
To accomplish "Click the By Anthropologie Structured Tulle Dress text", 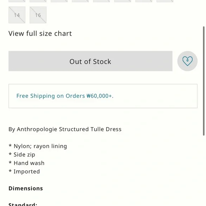I will pyautogui.click(x=65, y=129).
